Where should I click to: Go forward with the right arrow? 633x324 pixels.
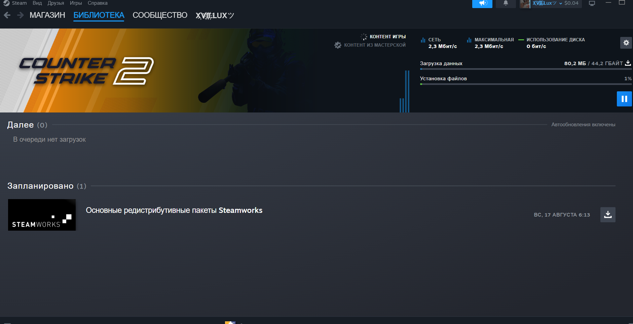[20, 15]
